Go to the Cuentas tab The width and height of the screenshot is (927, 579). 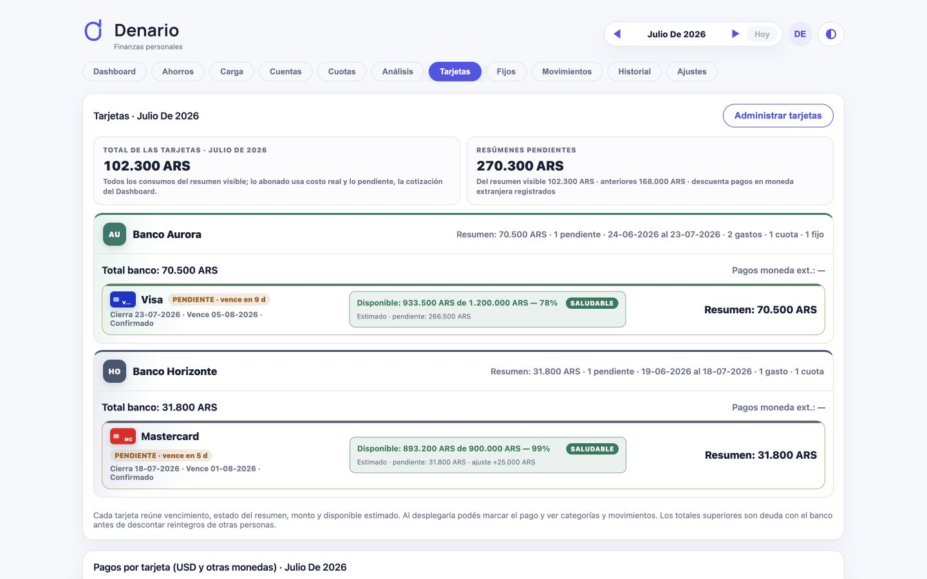click(286, 71)
